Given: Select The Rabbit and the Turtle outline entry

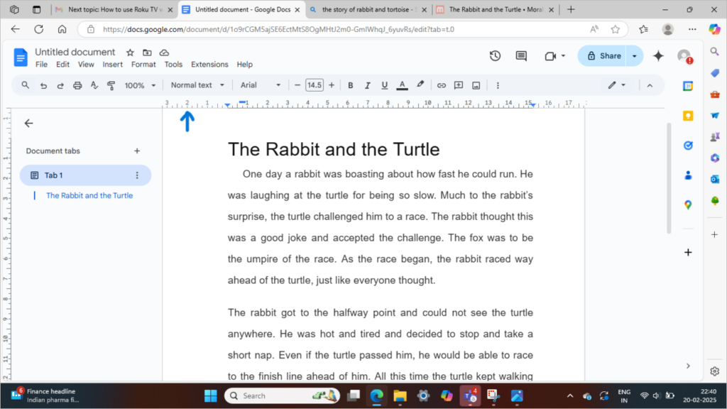Looking at the screenshot, I should (x=89, y=195).
